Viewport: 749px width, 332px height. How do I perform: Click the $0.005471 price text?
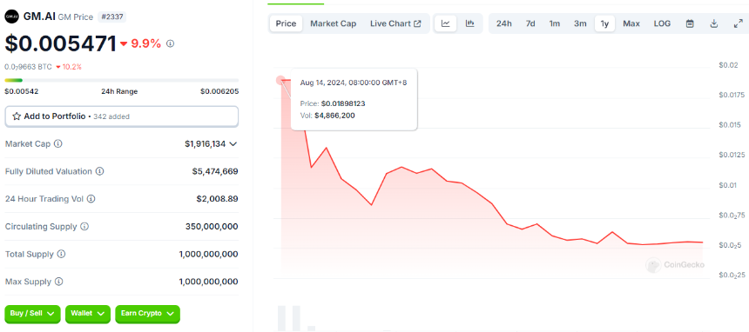click(61, 43)
